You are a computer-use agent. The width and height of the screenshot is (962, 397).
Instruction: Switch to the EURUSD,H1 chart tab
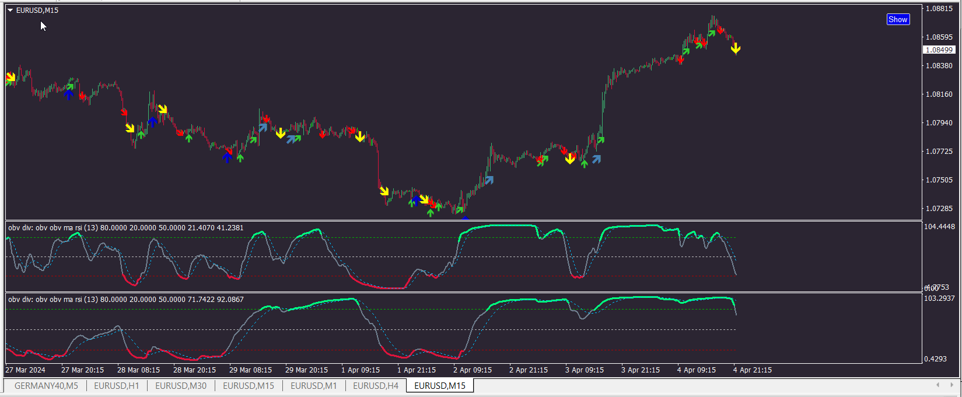click(x=117, y=386)
